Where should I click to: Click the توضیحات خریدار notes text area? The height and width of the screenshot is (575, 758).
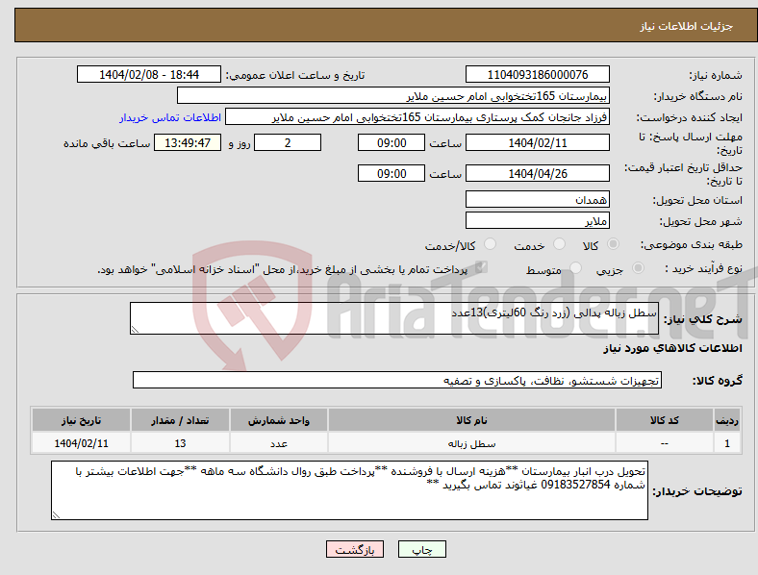[x=349, y=490]
